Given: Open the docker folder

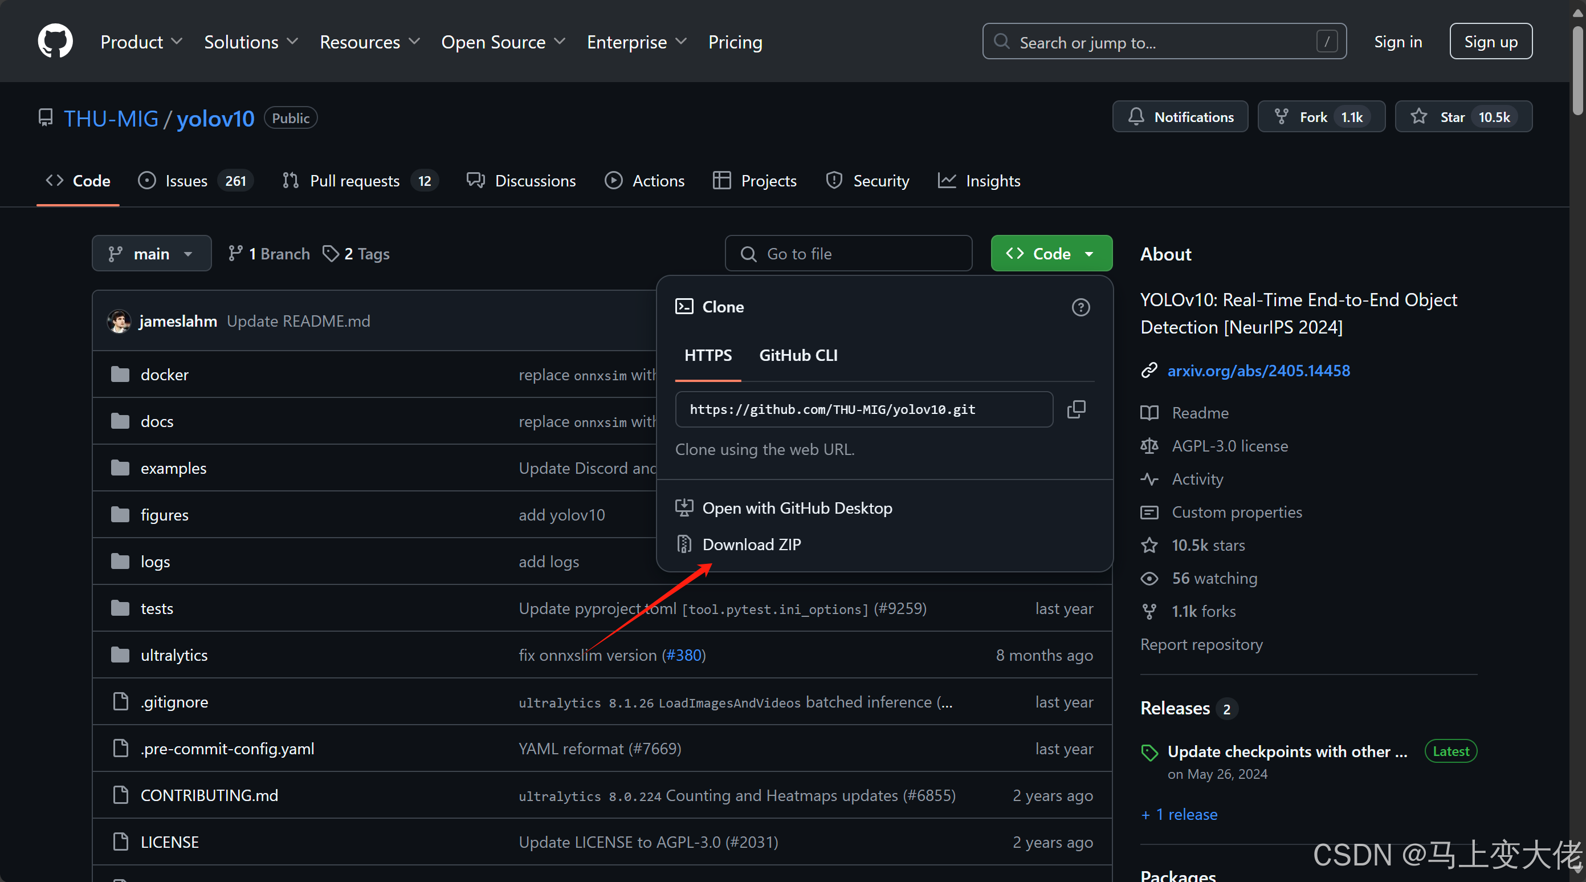Looking at the screenshot, I should coord(164,375).
